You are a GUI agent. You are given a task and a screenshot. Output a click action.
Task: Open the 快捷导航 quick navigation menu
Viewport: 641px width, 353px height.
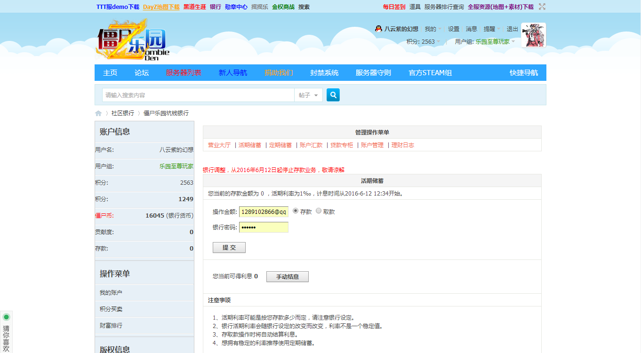(x=524, y=73)
